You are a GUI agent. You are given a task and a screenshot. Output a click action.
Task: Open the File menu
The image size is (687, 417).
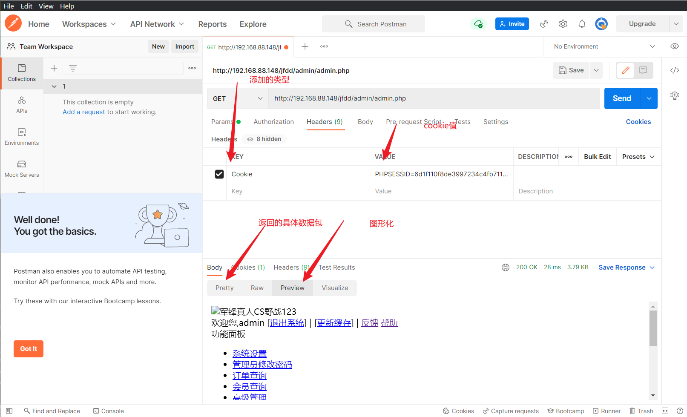[9, 6]
